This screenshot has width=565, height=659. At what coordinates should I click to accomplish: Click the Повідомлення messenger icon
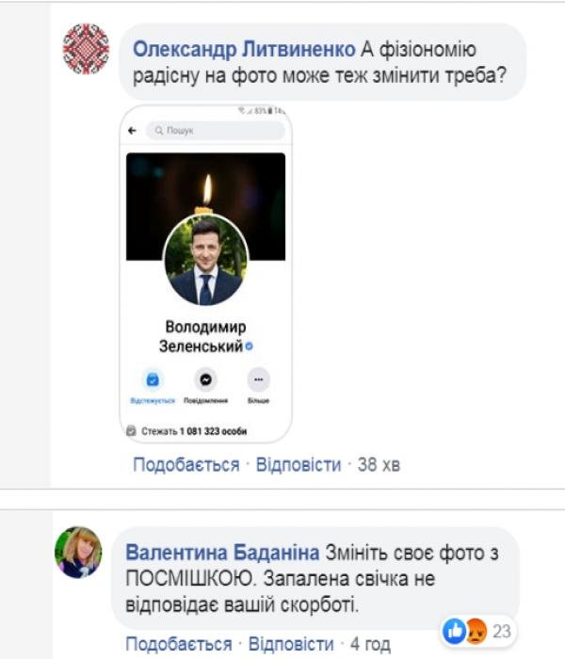(x=205, y=379)
